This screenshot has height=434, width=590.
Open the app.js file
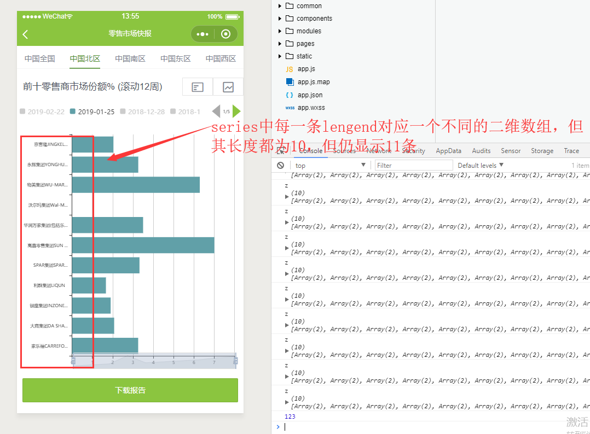pyautogui.click(x=306, y=69)
